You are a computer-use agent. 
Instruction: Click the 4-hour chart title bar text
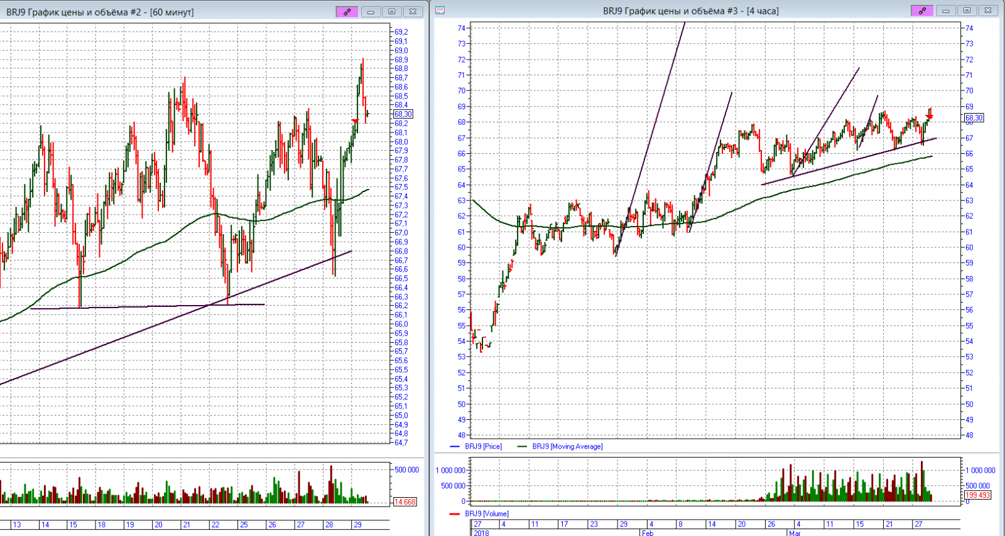[x=691, y=11]
